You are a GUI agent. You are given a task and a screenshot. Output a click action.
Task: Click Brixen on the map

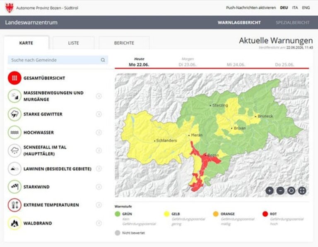coord(240,128)
